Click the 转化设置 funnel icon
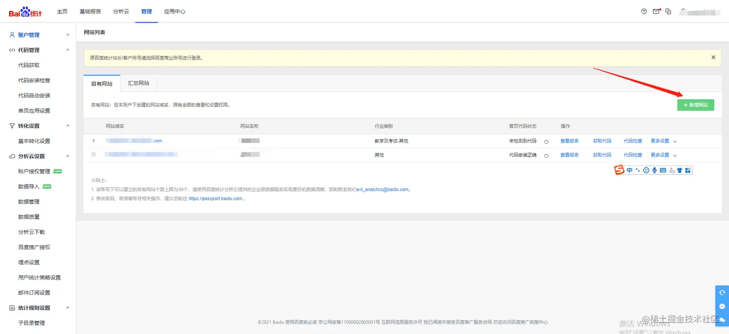This screenshot has height=334, width=729. [13, 126]
